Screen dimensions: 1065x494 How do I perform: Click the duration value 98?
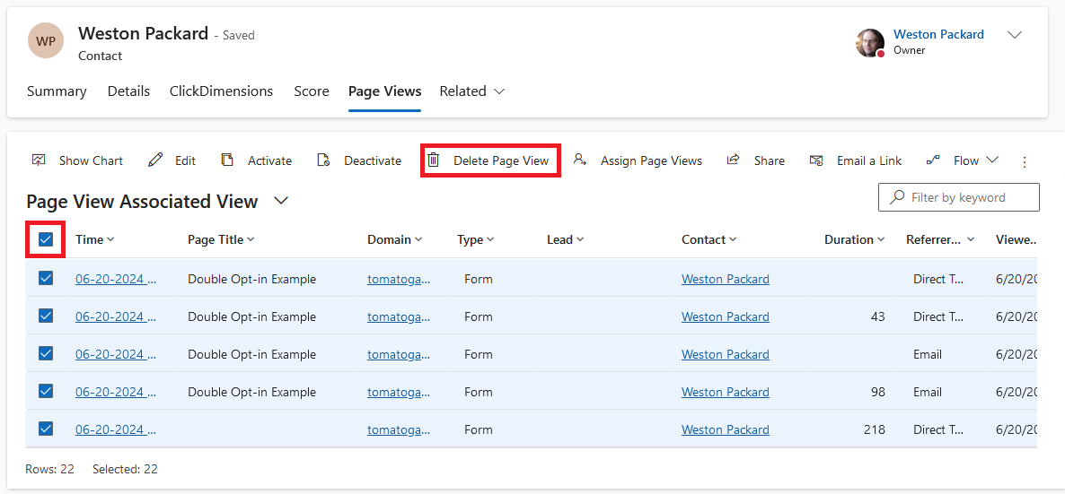pyautogui.click(x=877, y=392)
